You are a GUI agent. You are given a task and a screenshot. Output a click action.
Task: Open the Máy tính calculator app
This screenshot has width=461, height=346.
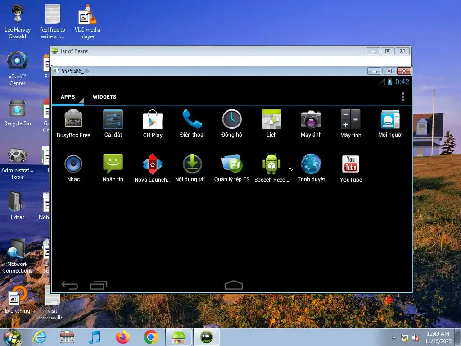click(351, 123)
